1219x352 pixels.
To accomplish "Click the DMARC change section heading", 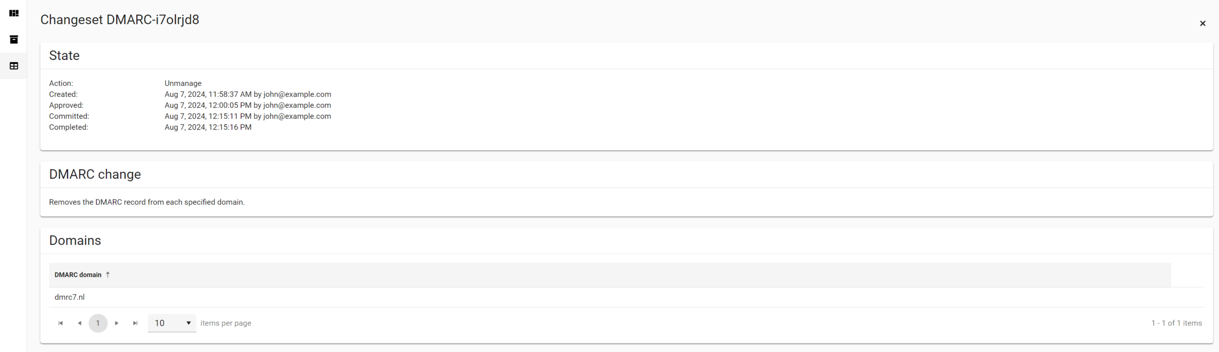I will [x=95, y=174].
